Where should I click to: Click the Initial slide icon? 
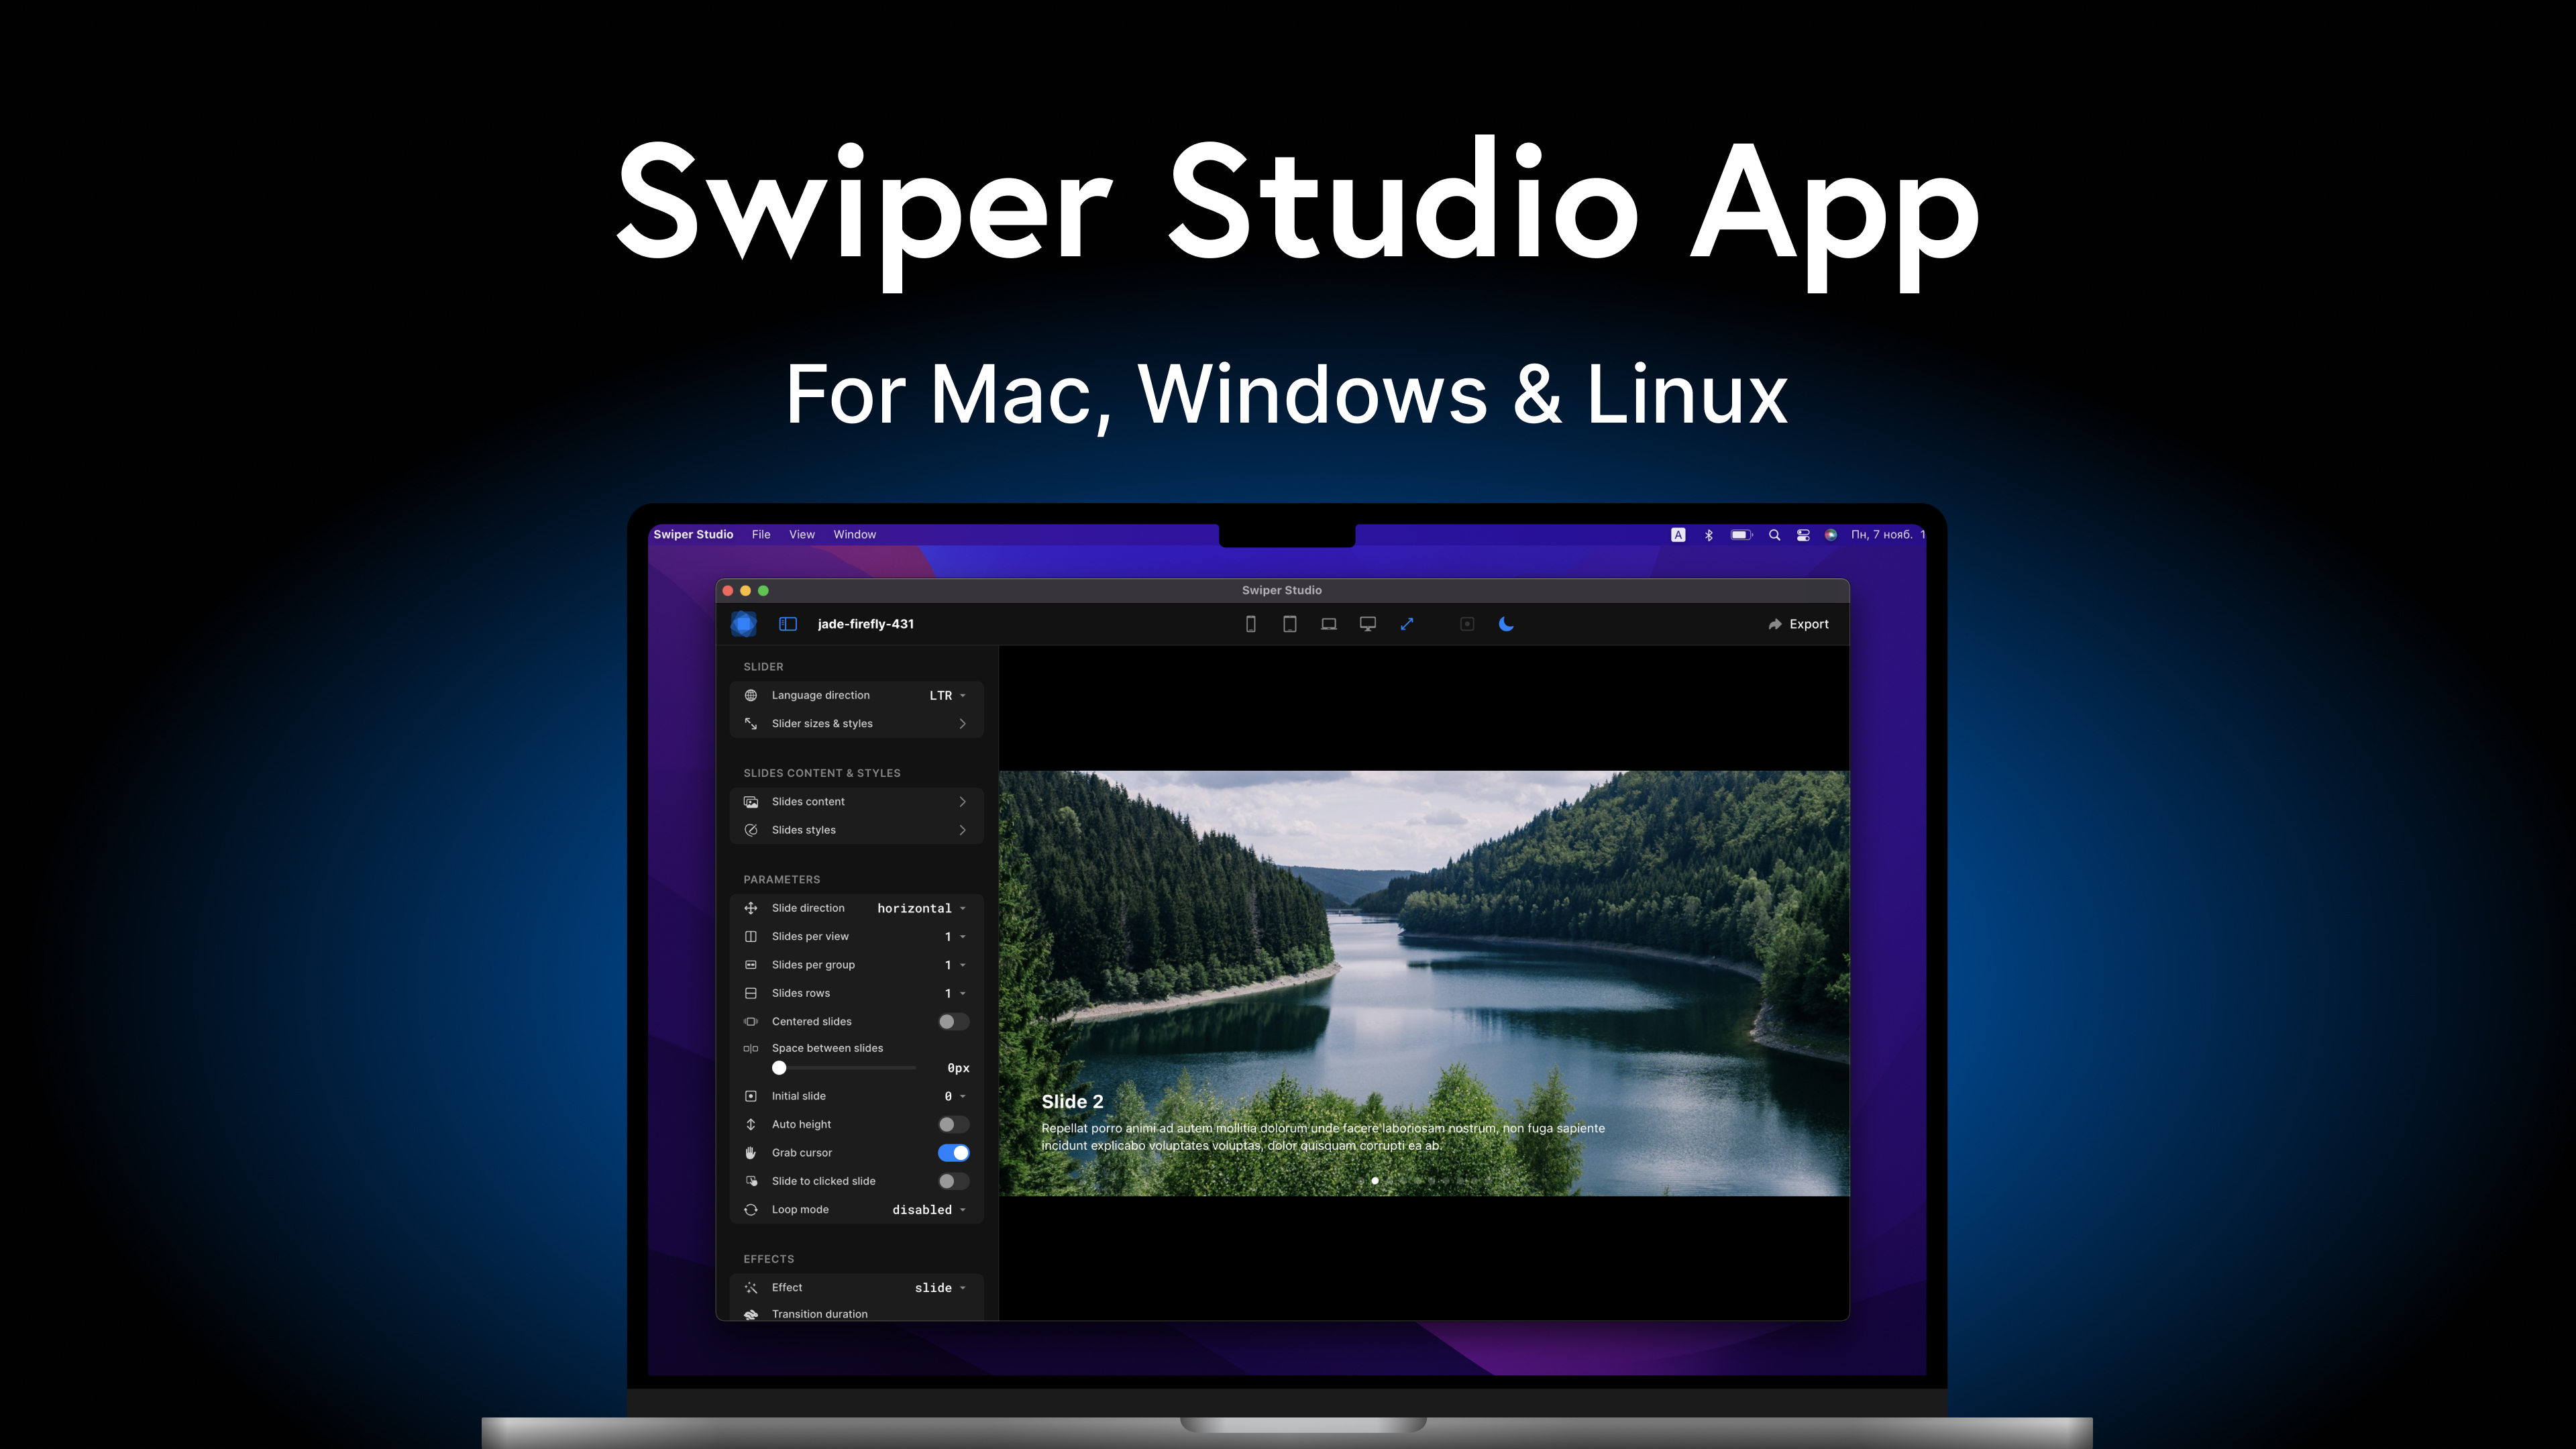(751, 1096)
